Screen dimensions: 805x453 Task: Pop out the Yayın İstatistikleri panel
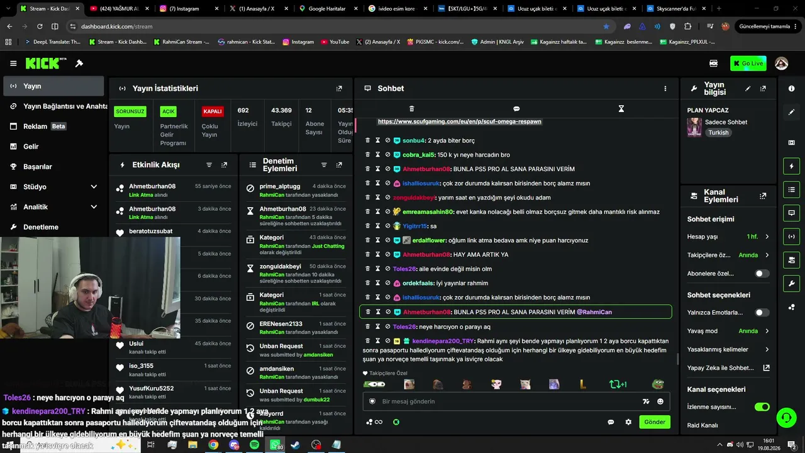pyautogui.click(x=339, y=89)
